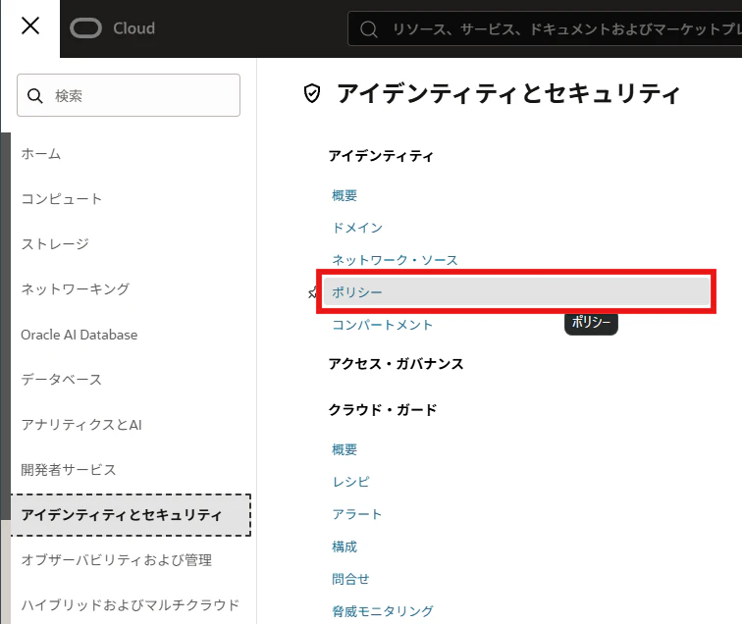Open コンピュート category
This screenshot has height=624, width=742.
pyautogui.click(x=62, y=199)
